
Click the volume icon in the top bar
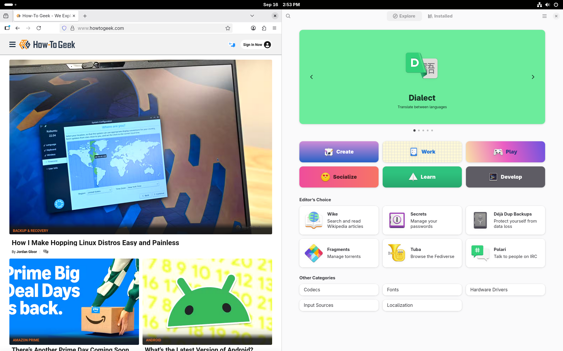tap(547, 4)
